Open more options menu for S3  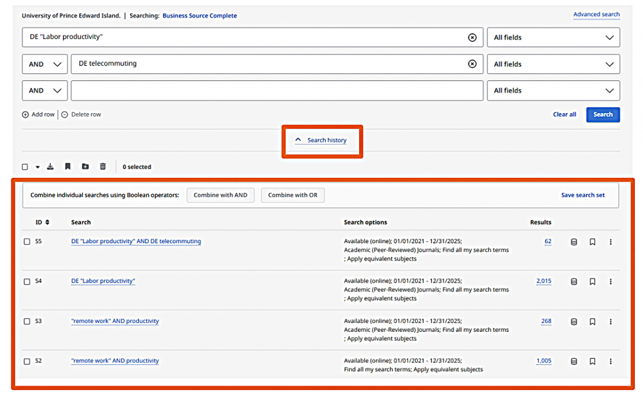(x=610, y=322)
